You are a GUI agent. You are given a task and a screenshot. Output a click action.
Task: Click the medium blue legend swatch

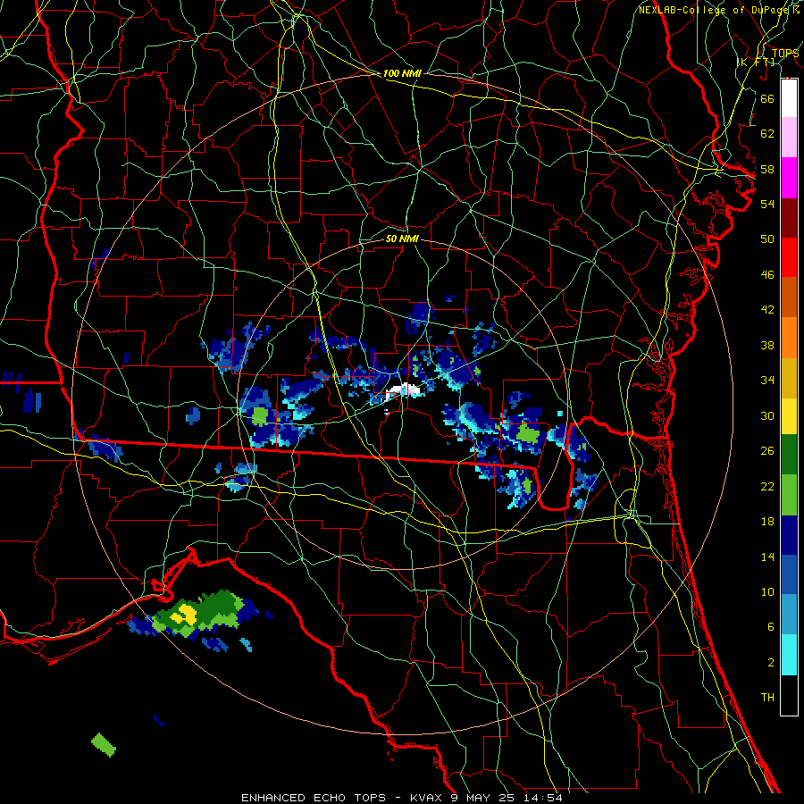[x=789, y=574]
